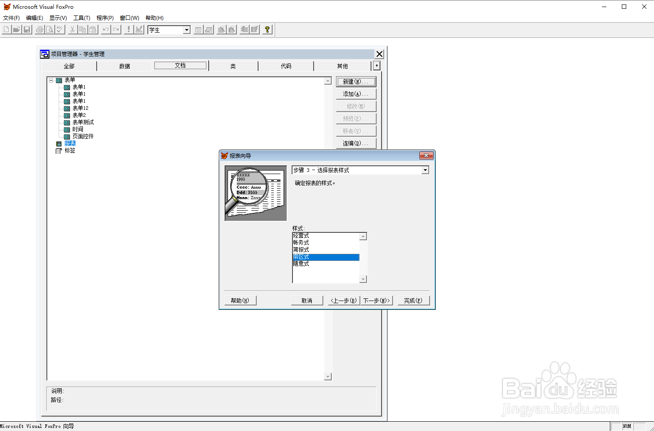Choose 经营式 report style
The height and width of the screenshot is (431, 654).
click(326, 236)
